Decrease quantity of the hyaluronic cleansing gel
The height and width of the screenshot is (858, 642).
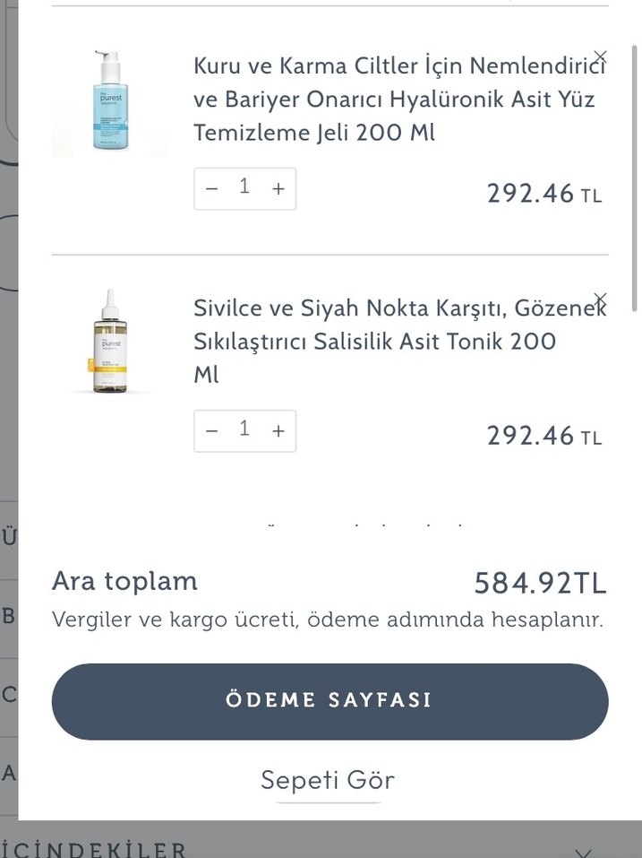(211, 188)
